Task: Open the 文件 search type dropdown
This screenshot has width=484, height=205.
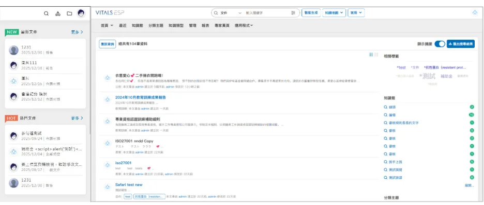Action: click(x=231, y=13)
